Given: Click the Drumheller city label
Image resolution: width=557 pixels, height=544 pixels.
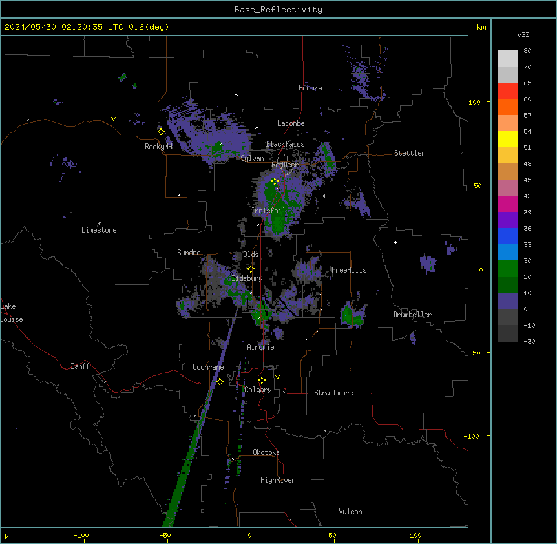Looking at the screenshot, I should (x=412, y=315).
